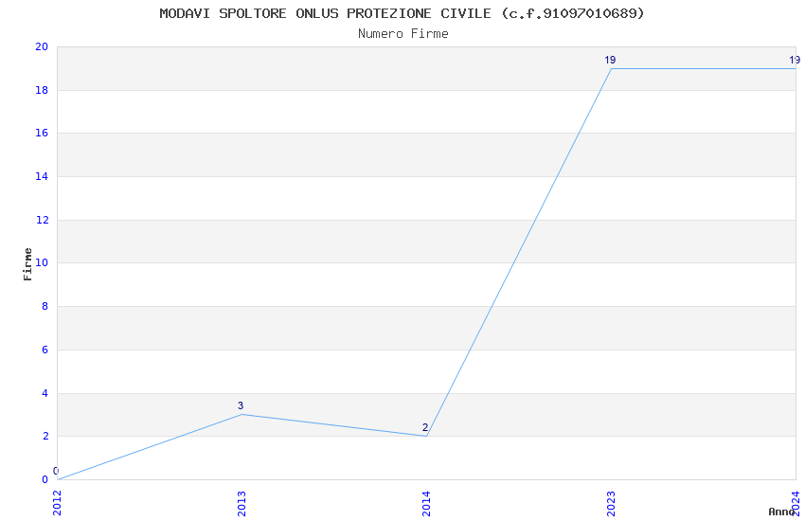805x521 pixels.
Task: Select the data point labeled 2 at 2014
Action: 426,436
